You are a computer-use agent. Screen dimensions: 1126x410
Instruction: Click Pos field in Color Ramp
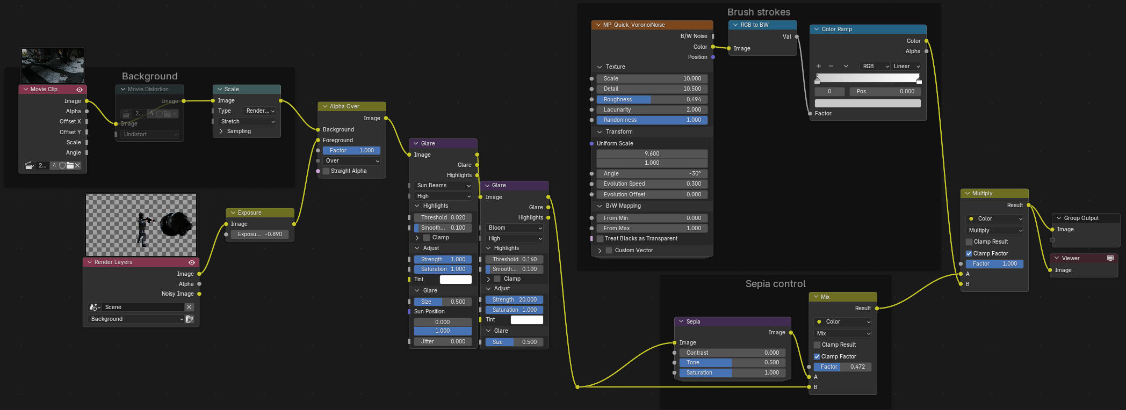pos(885,91)
